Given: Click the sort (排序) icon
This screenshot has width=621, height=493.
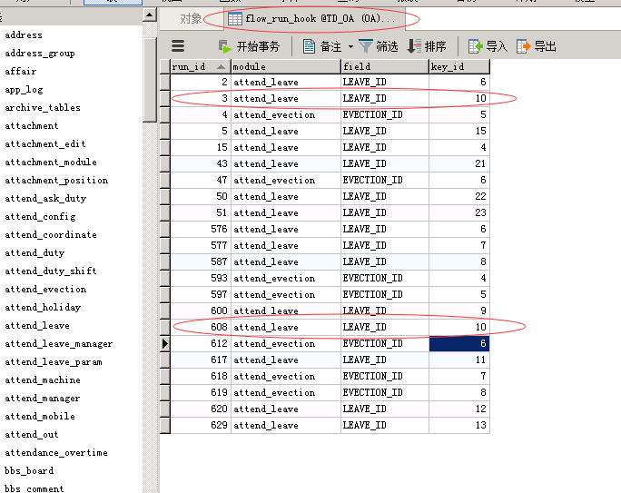Looking at the screenshot, I should [414, 46].
